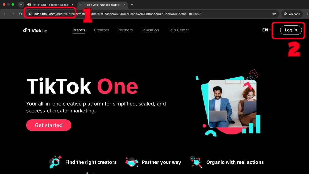
Task: Click the address bar URL field
Action: pos(152,14)
